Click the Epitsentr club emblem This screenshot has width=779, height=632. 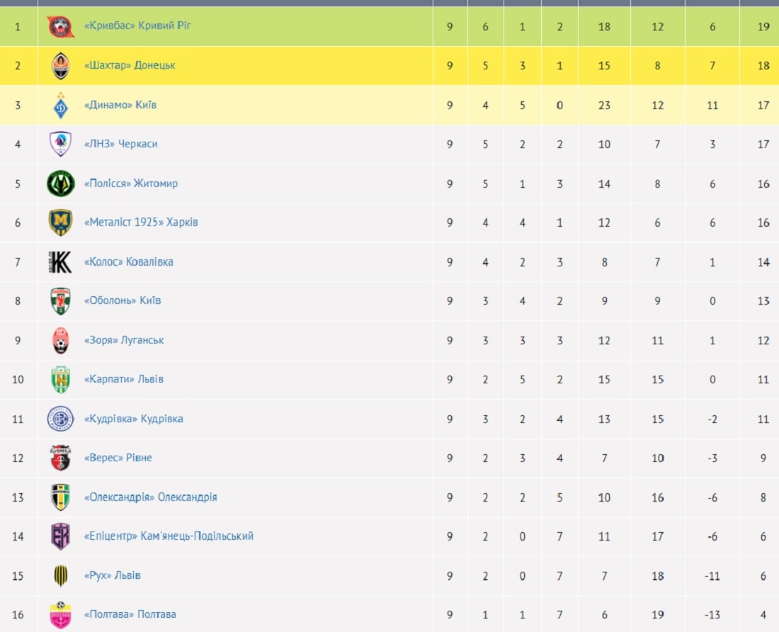coord(60,536)
